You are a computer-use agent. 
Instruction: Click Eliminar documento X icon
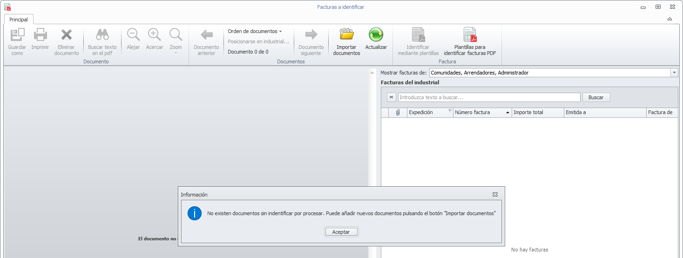[x=67, y=35]
